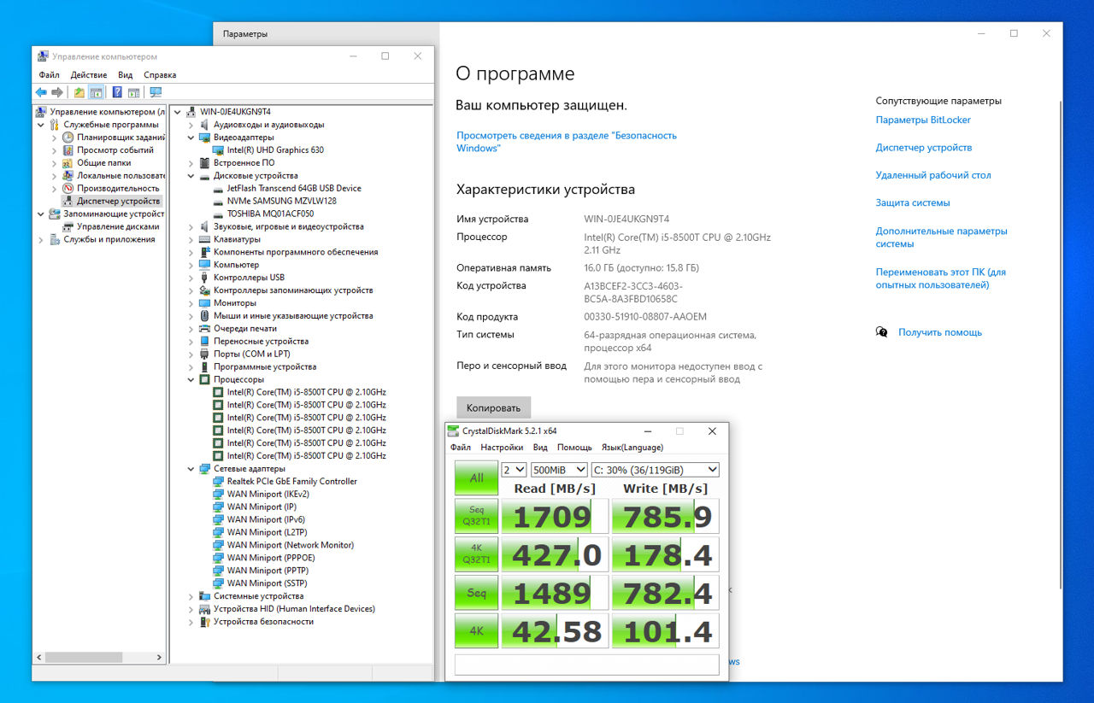Click the Копировать button in Settings
The width and height of the screenshot is (1094, 703).
(x=494, y=407)
